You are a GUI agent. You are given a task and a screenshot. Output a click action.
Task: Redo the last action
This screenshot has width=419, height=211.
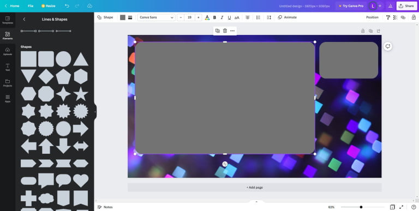77,6
